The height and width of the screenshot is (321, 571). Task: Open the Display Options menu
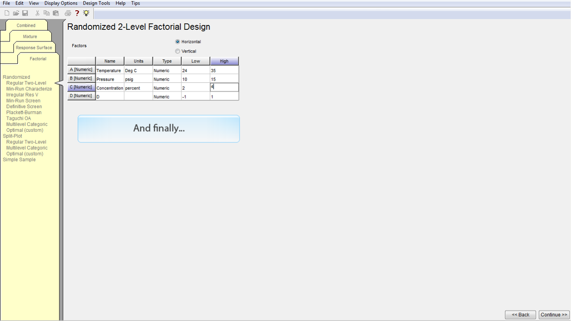[x=61, y=3]
